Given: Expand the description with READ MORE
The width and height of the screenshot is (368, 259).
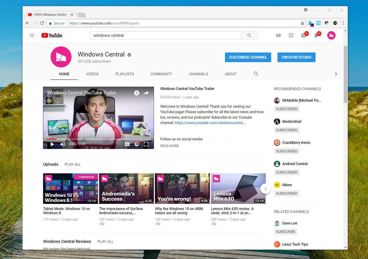Looking at the screenshot, I should click(169, 146).
